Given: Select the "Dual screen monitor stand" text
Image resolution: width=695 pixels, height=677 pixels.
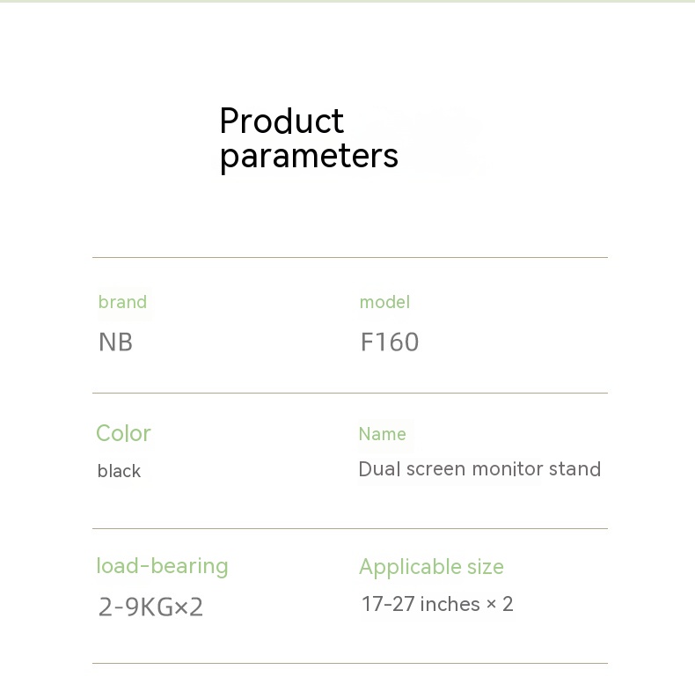Looking at the screenshot, I should click(x=479, y=469).
